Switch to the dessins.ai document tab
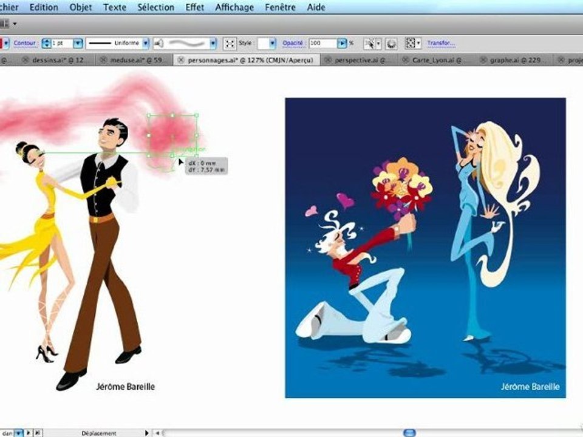The width and height of the screenshot is (583, 437). [58, 60]
